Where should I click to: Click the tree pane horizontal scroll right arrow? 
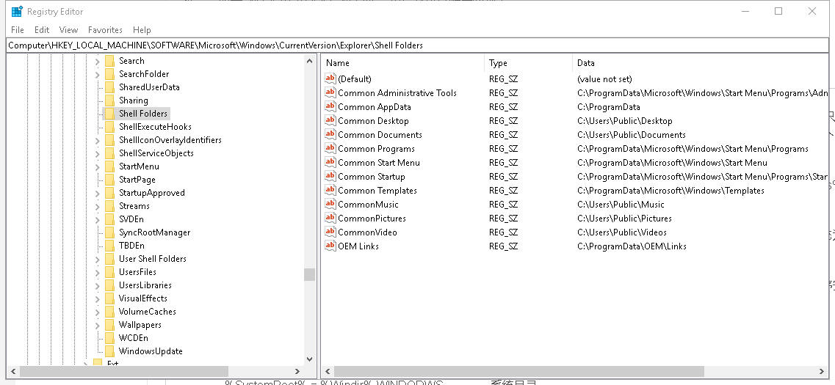(x=297, y=371)
